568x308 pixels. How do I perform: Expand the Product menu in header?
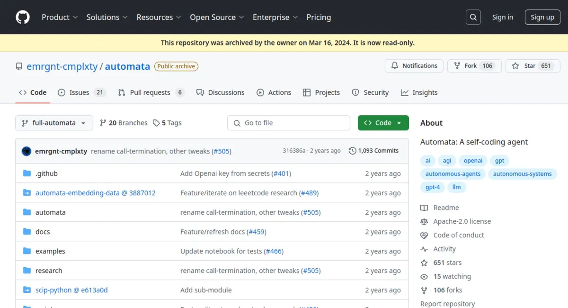coord(59,17)
